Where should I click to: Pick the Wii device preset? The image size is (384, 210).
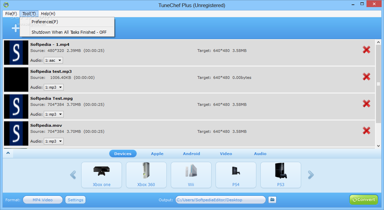pos(191,175)
